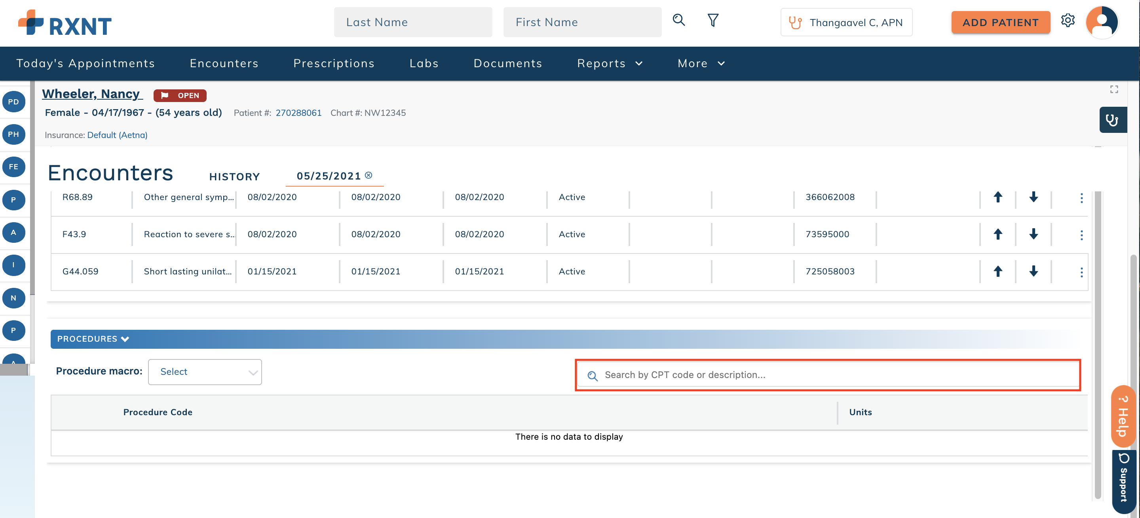Close the 05/25/2021 encounter tab

(x=368, y=176)
